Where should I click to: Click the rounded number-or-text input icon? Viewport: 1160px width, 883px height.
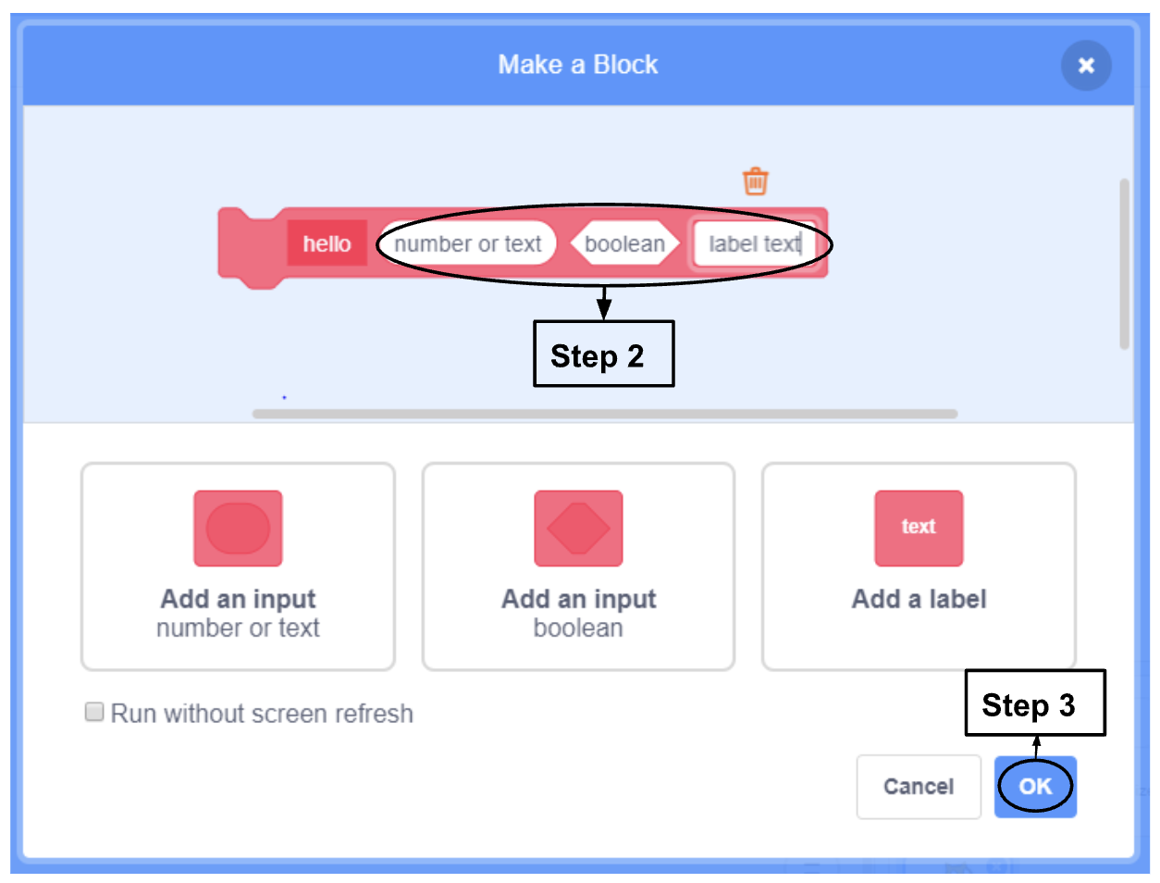point(238,529)
